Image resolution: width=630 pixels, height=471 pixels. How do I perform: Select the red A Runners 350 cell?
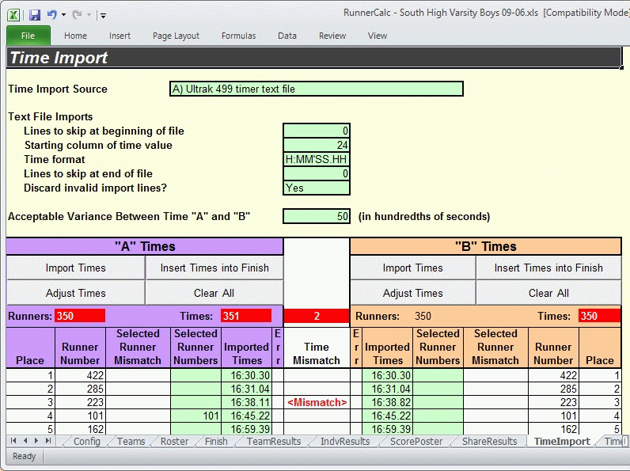point(80,316)
